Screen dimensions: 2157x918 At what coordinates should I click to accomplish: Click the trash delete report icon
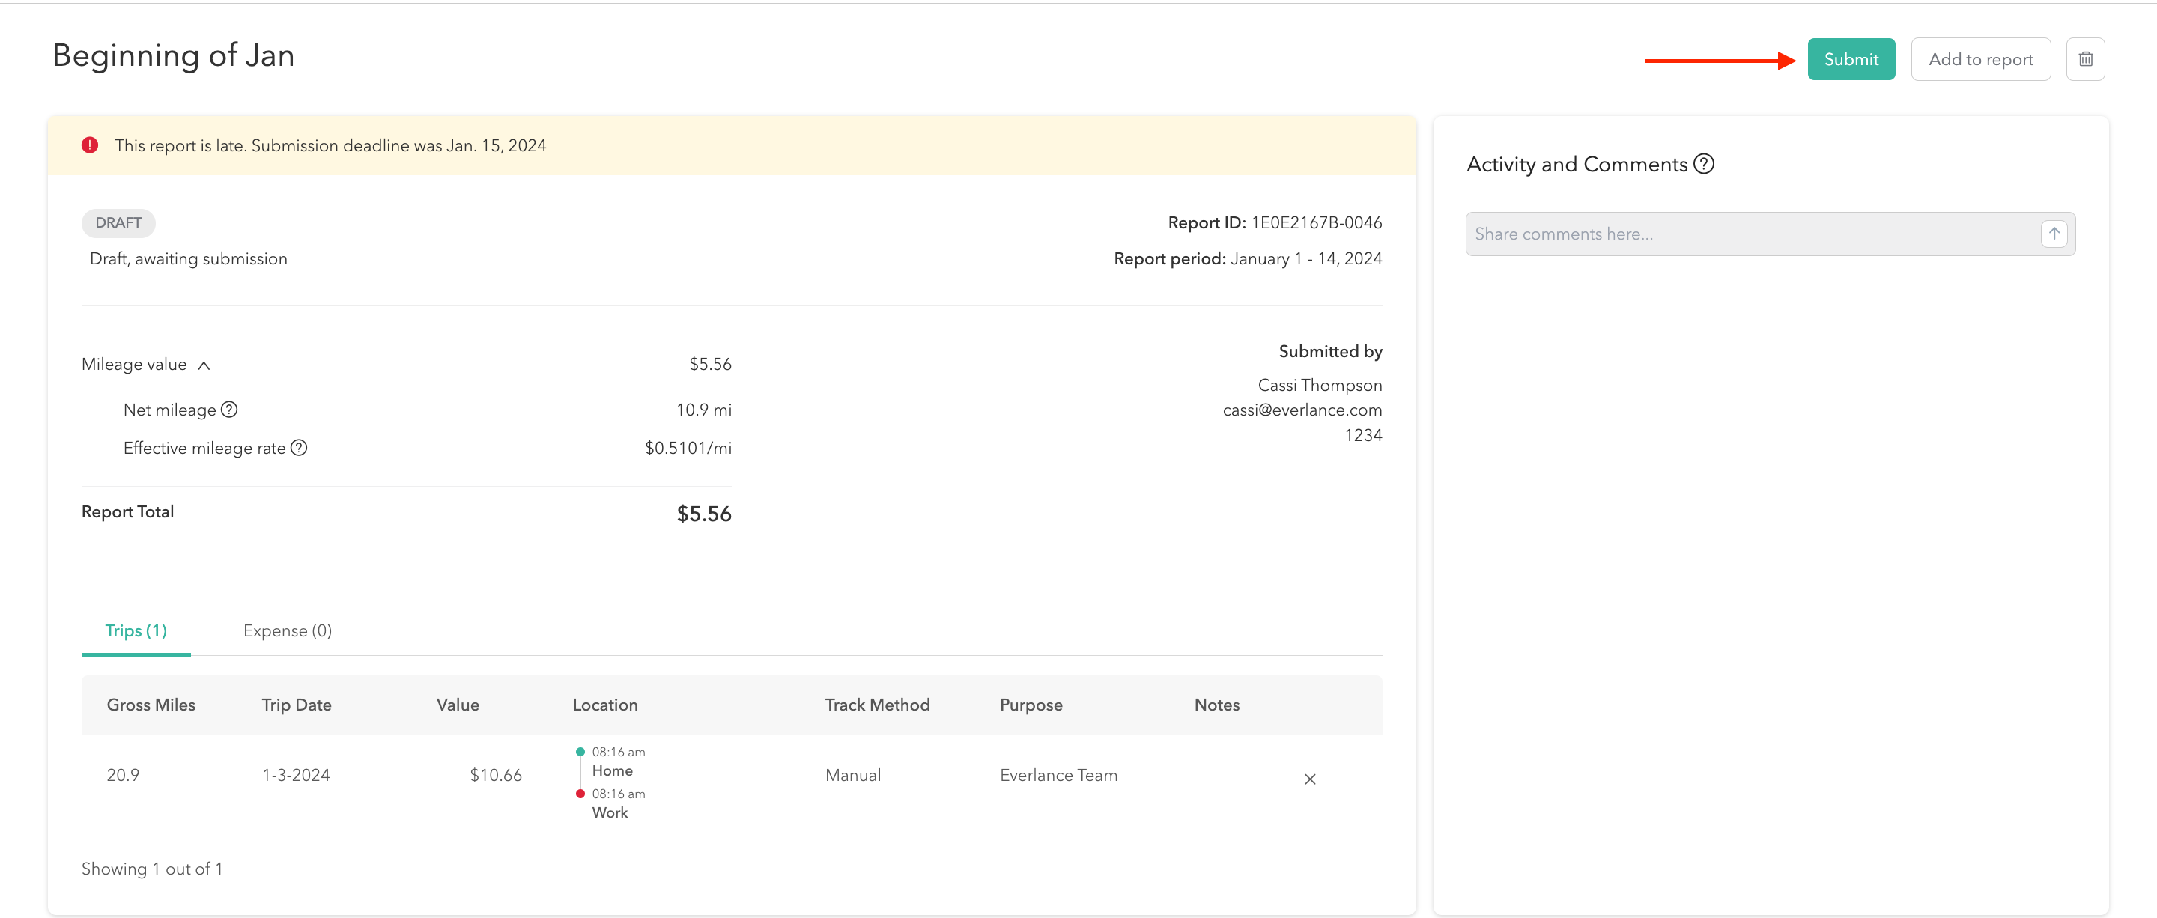[2085, 59]
